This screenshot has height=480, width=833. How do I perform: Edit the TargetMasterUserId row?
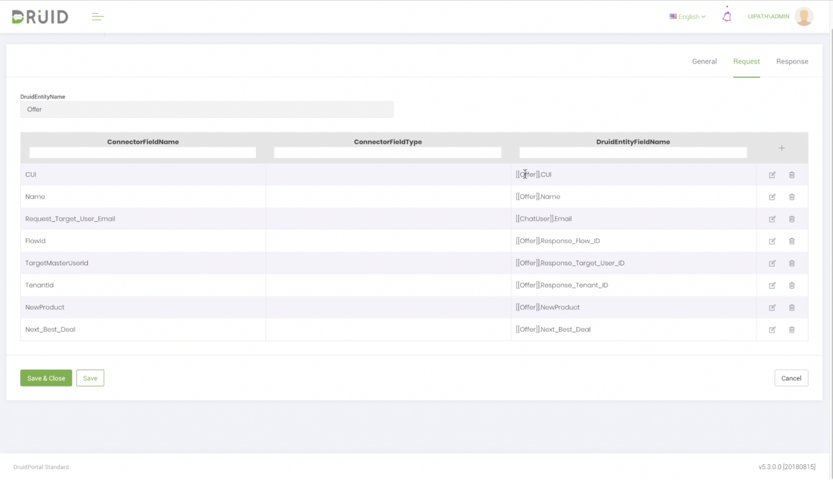click(x=772, y=263)
